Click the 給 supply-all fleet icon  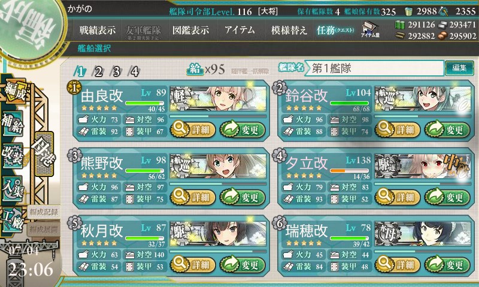pyautogui.click(x=195, y=69)
